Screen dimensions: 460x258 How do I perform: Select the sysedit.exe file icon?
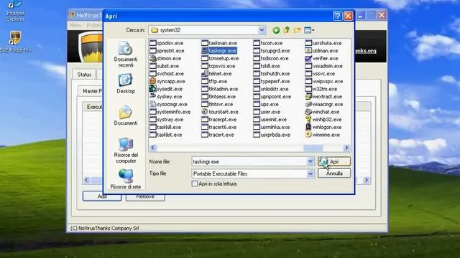pos(152,89)
